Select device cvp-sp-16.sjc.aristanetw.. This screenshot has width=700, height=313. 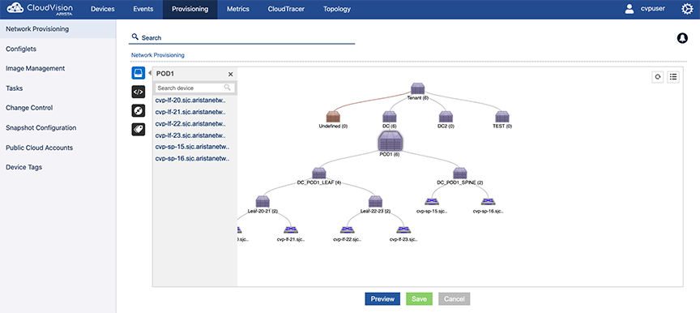click(x=193, y=158)
